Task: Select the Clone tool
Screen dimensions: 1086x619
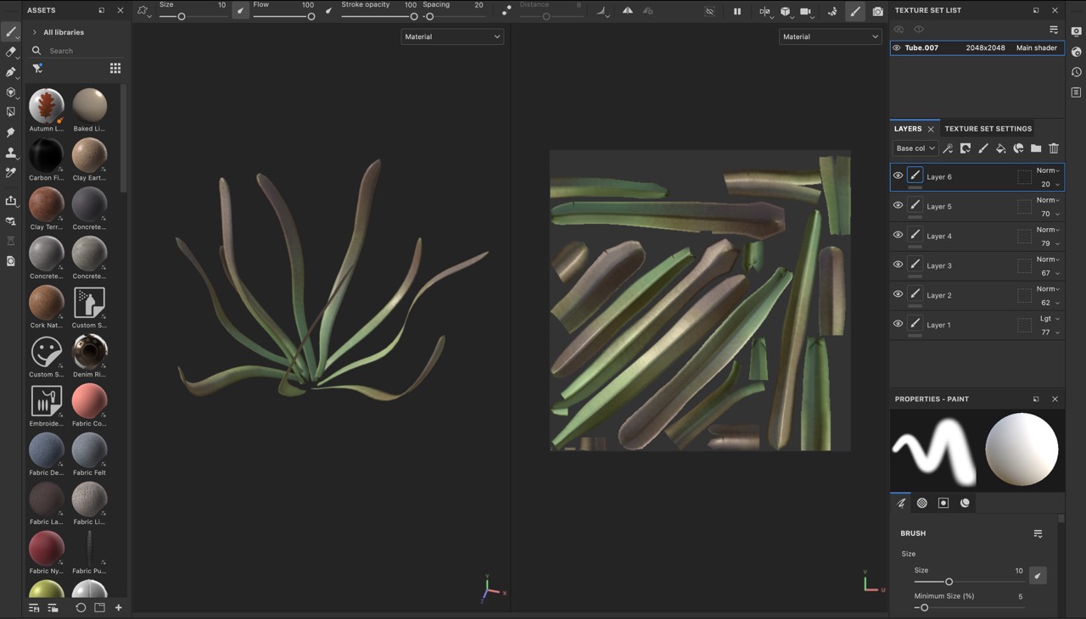Action: coord(11,153)
